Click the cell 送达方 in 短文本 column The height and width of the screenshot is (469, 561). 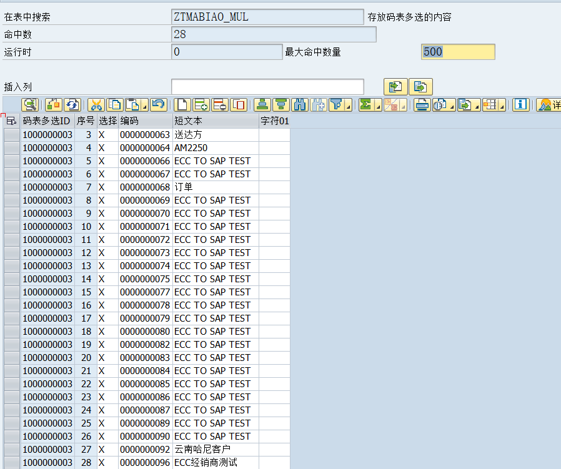pyautogui.click(x=216, y=135)
